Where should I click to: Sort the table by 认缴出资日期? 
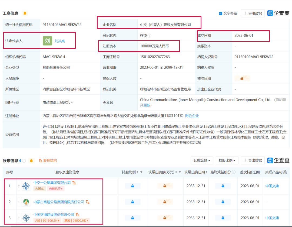point(207,172)
